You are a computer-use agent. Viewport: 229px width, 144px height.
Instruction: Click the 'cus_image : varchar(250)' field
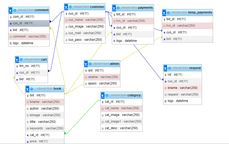click(x=85, y=26)
